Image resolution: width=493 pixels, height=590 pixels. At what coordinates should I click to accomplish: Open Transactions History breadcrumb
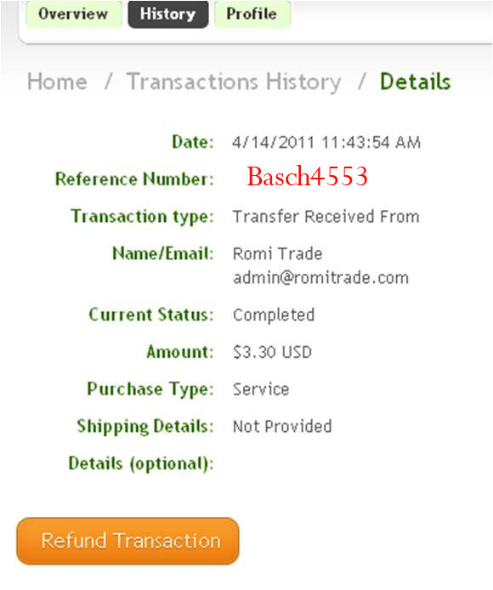(x=234, y=82)
